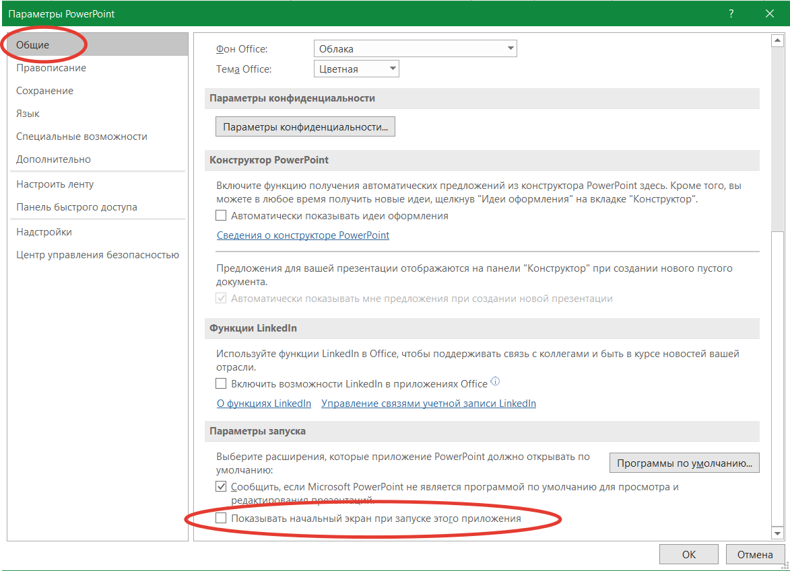This screenshot has height=571, width=790.
Task: Uncheck 'Сообщить, если Microsoft PowerPoint' checkbox
Action: coord(221,486)
